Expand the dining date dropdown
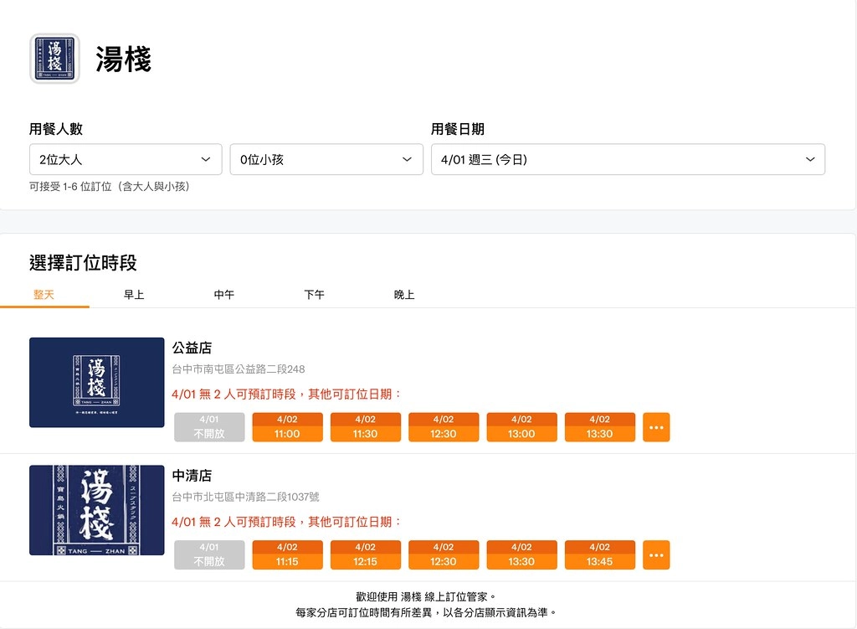Viewport: 857px width, 629px height. pos(628,159)
